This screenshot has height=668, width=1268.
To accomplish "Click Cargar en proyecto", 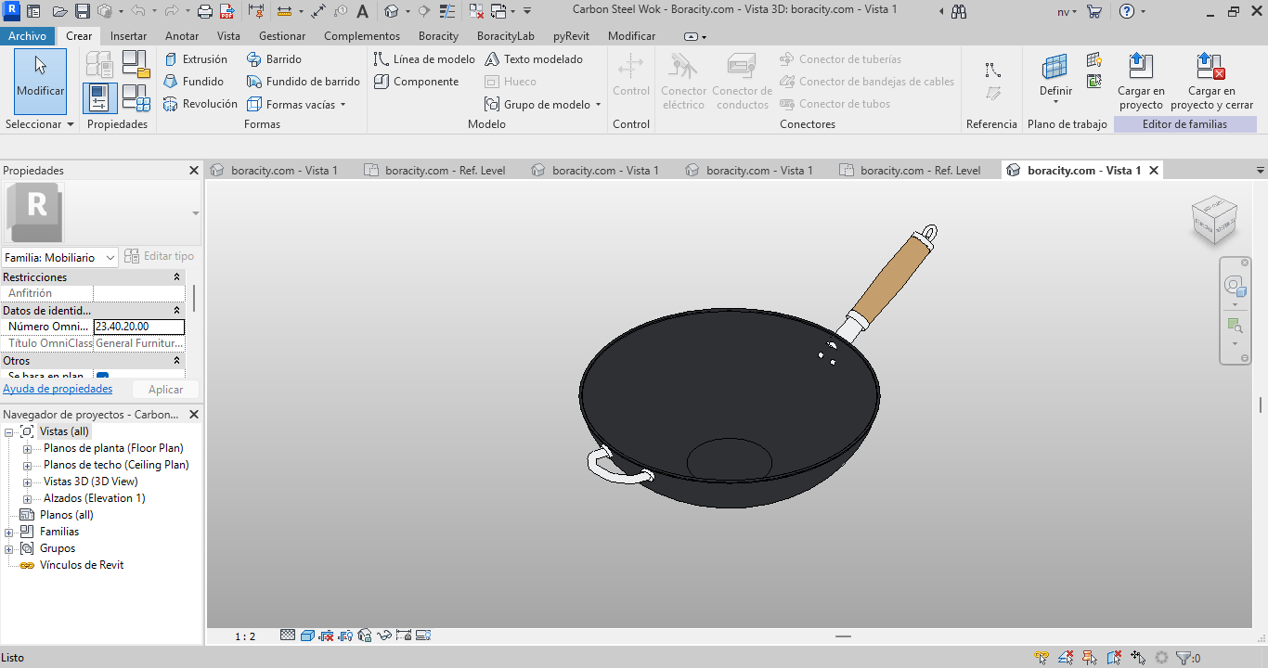I will pyautogui.click(x=1141, y=82).
